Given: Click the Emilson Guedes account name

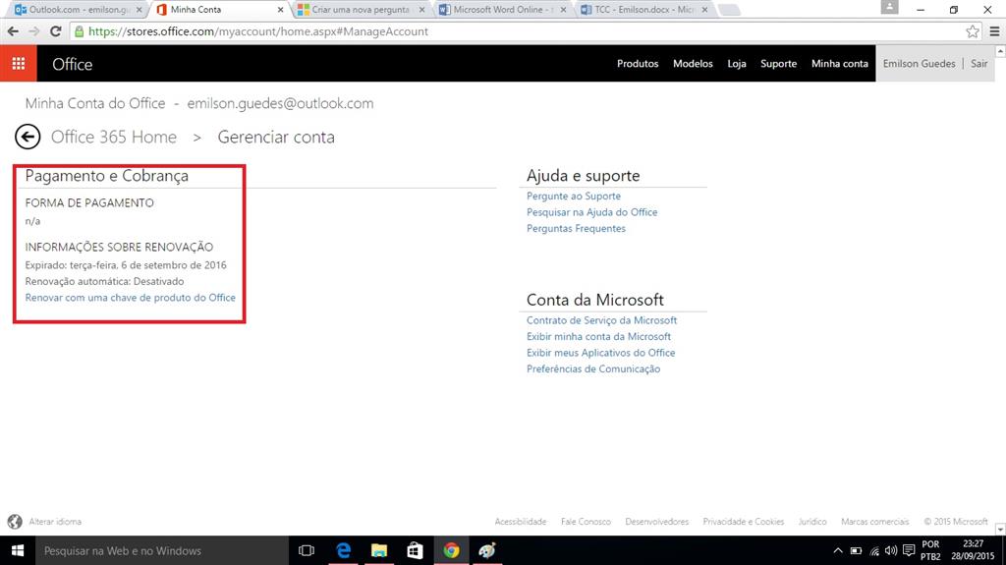Looking at the screenshot, I should tap(919, 64).
